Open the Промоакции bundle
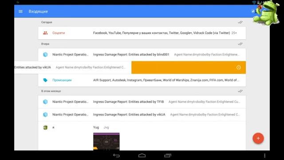 pos(142,80)
